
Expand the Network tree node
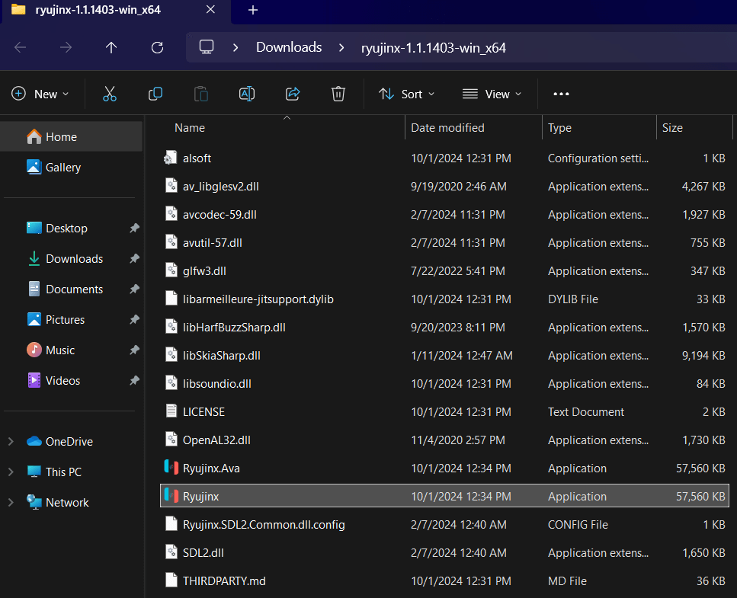click(11, 503)
